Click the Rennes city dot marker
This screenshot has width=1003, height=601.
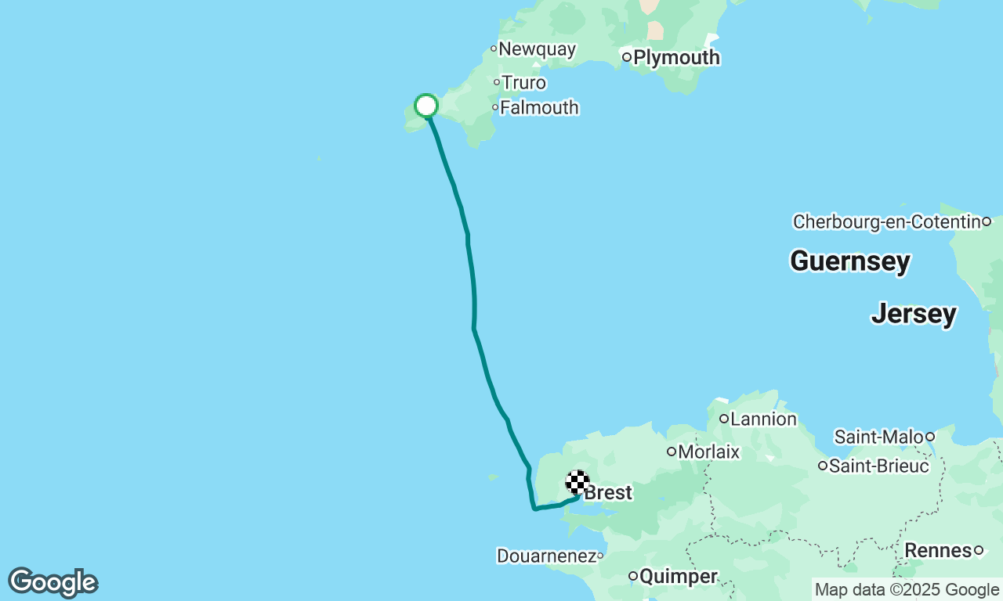pos(979,551)
